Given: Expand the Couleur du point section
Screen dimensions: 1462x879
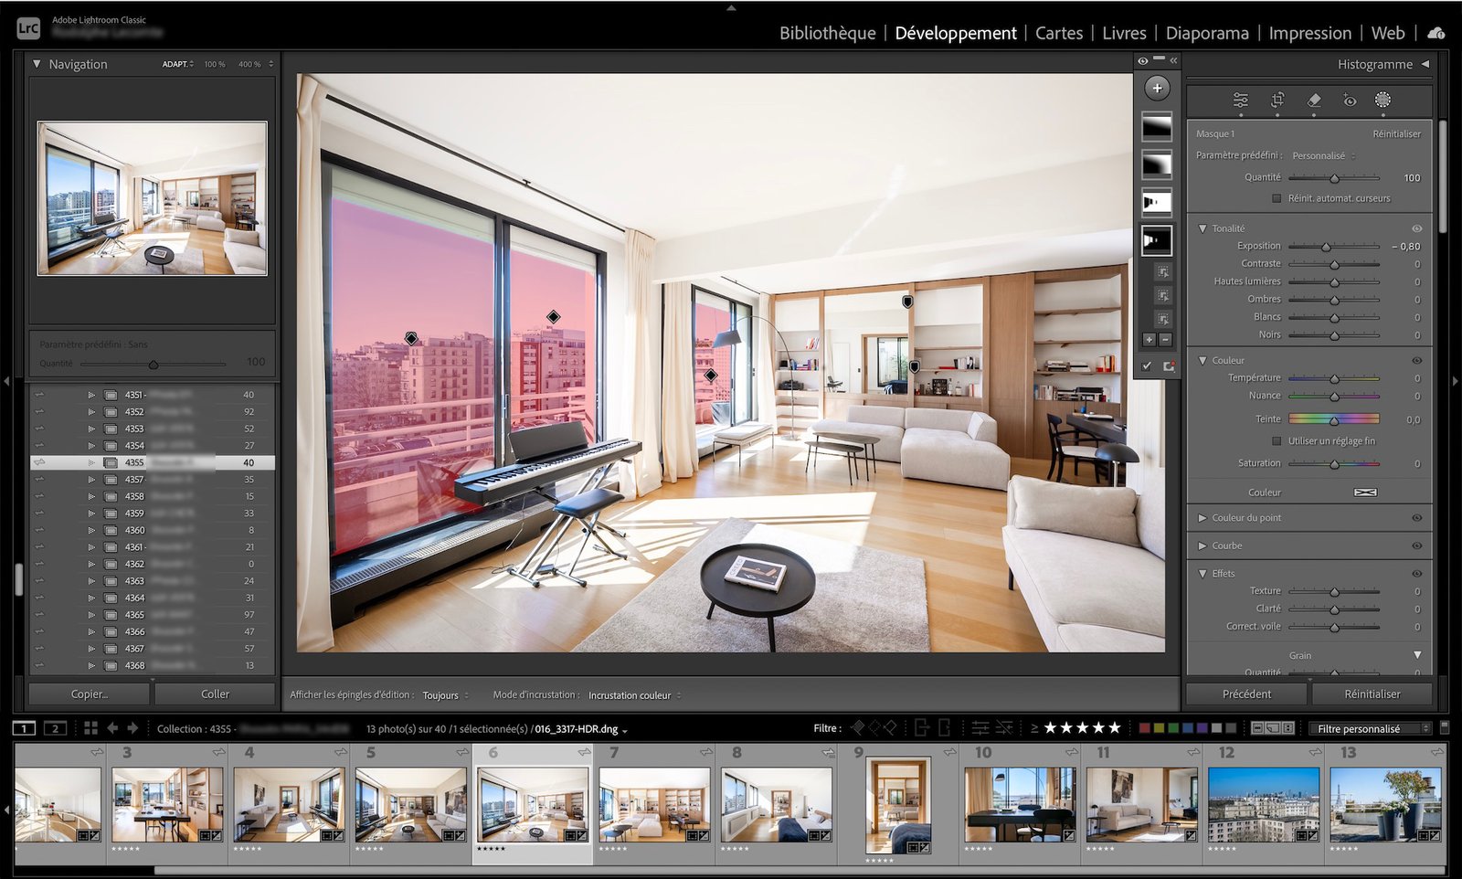Looking at the screenshot, I should coord(1202,518).
